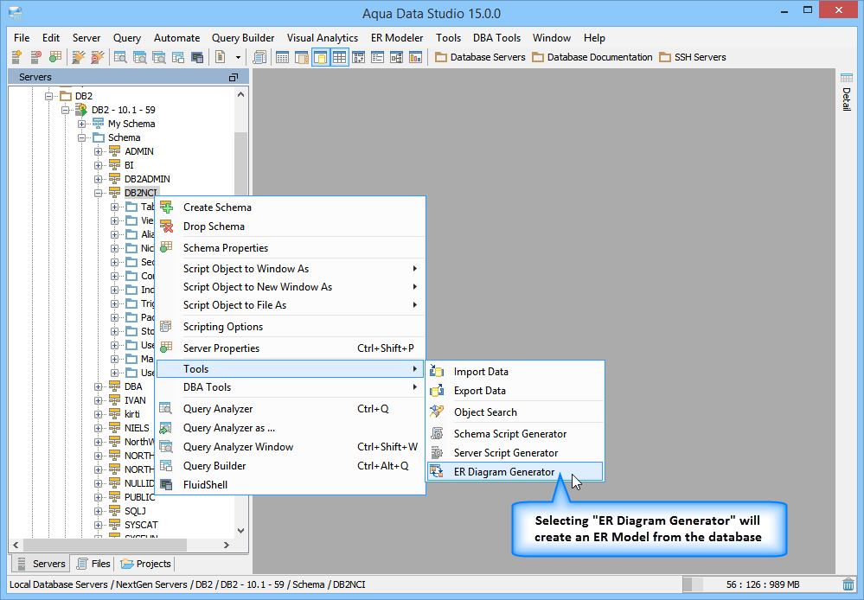Select the kirti schema in tree
Image resolution: width=864 pixels, height=600 pixels.
[131, 414]
